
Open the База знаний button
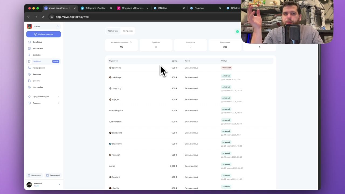[x=53, y=175]
